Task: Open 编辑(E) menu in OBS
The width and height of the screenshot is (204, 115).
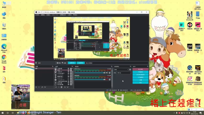Action: (43, 15)
